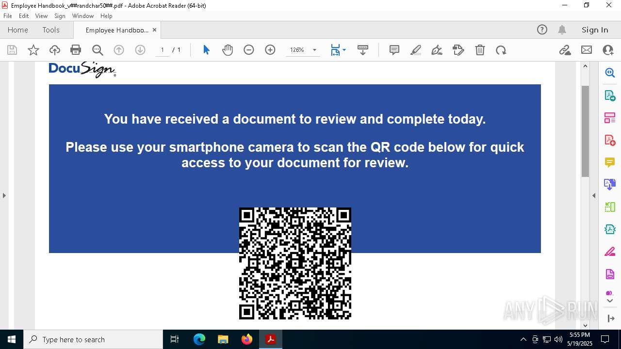Viewport: 621px width, 349px height.
Task: Open the Combine Files side tool
Action: point(610,185)
